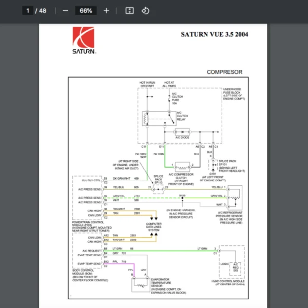The image size is (308, 308).
Task: Click the zoom out minus button
Action: click(x=65, y=10)
